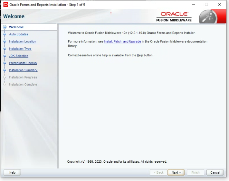
Task: Close the installer window
Action: tap(220, 5)
